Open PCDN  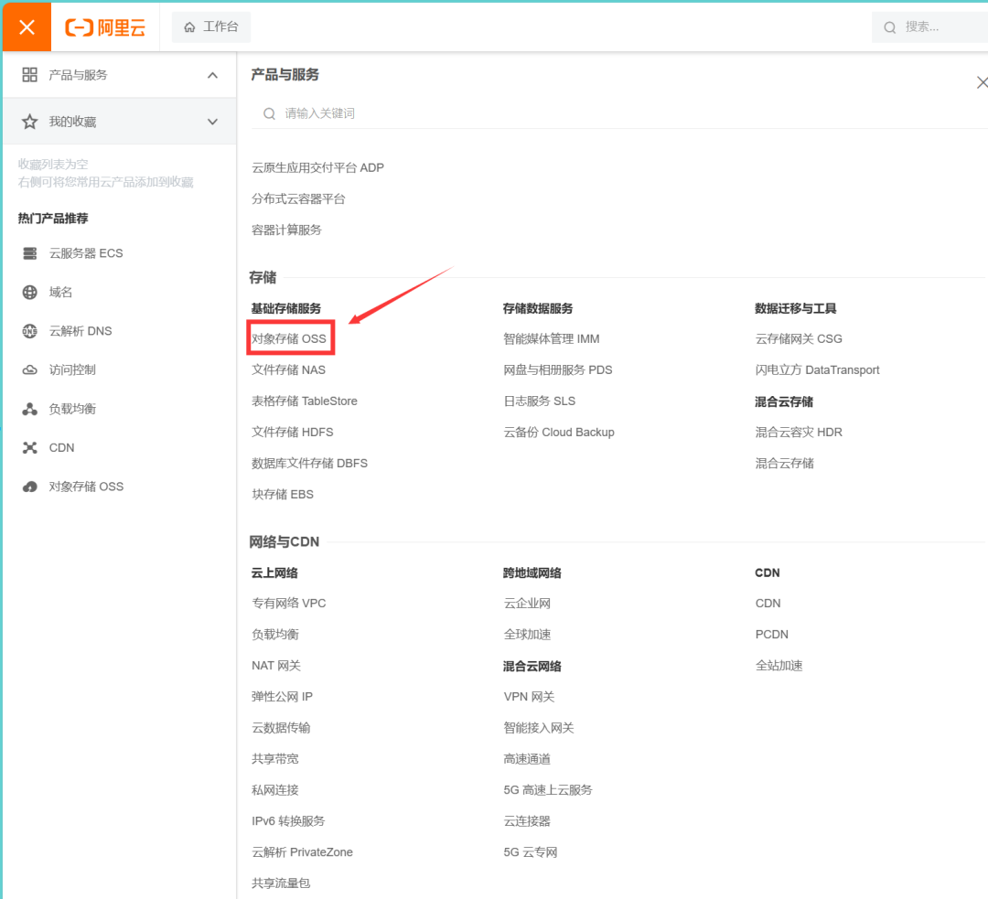click(771, 635)
